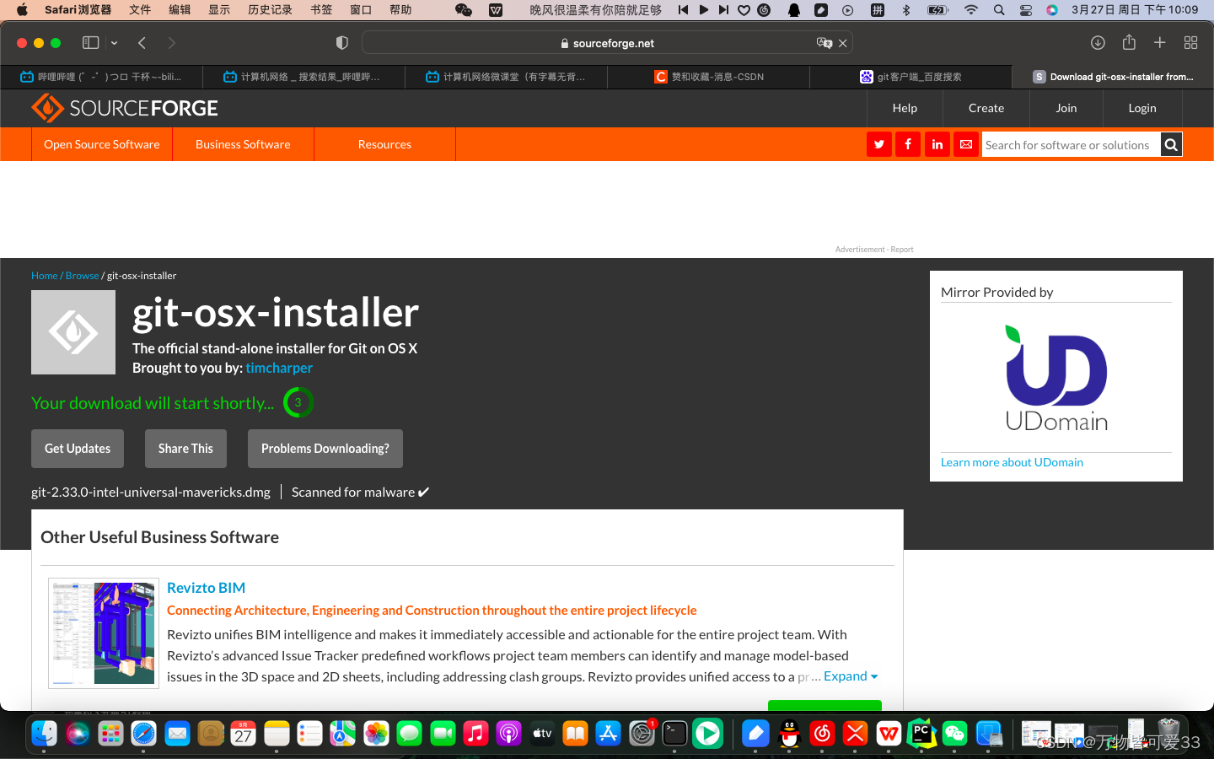
Task: Switch to the 计算机网络 搜索结果 tab
Action: [303, 77]
